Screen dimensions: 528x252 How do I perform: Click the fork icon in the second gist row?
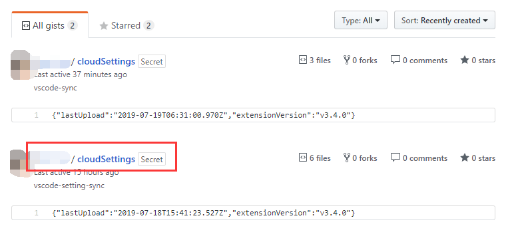(x=346, y=158)
